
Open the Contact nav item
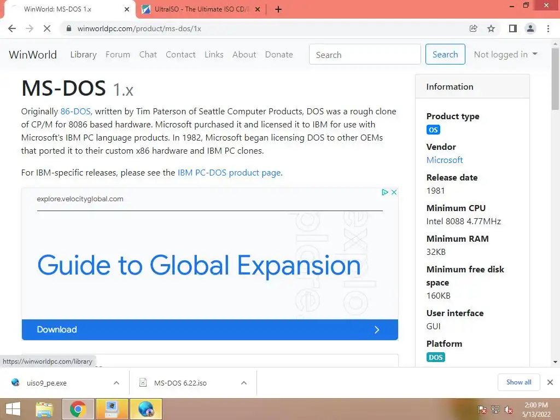(x=180, y=55)
